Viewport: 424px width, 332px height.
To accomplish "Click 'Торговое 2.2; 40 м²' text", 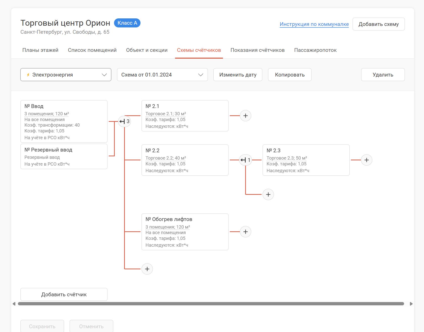I will 166,158.
